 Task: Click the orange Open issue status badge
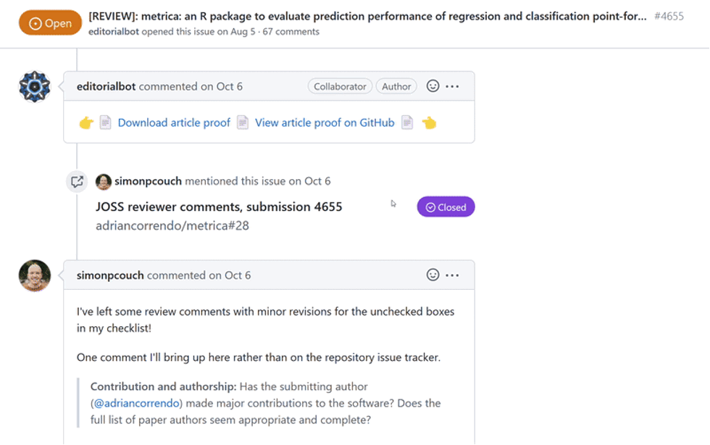pyautogui.click(x=50, y=22)
